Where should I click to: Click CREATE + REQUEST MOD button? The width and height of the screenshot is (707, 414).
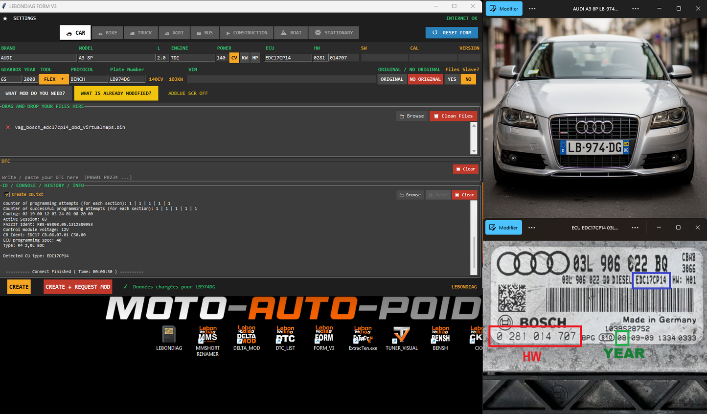coord(78,287)
